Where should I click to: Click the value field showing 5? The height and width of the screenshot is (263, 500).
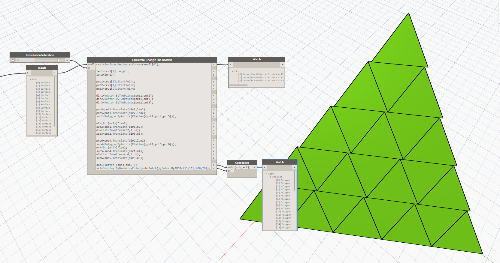click(25, 60)
